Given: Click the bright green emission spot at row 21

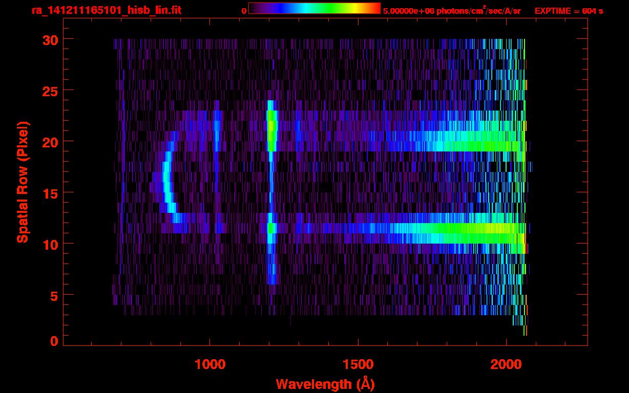Looking at the screenshot, I should pos(272,126).
